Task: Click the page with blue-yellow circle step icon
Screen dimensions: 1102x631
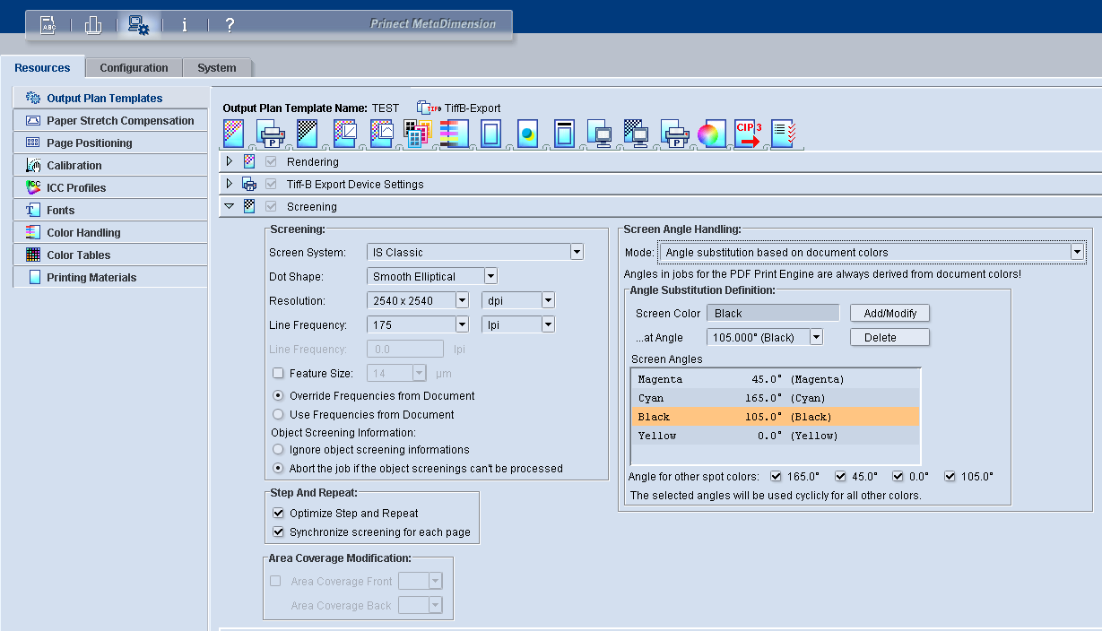Action: 527,133
